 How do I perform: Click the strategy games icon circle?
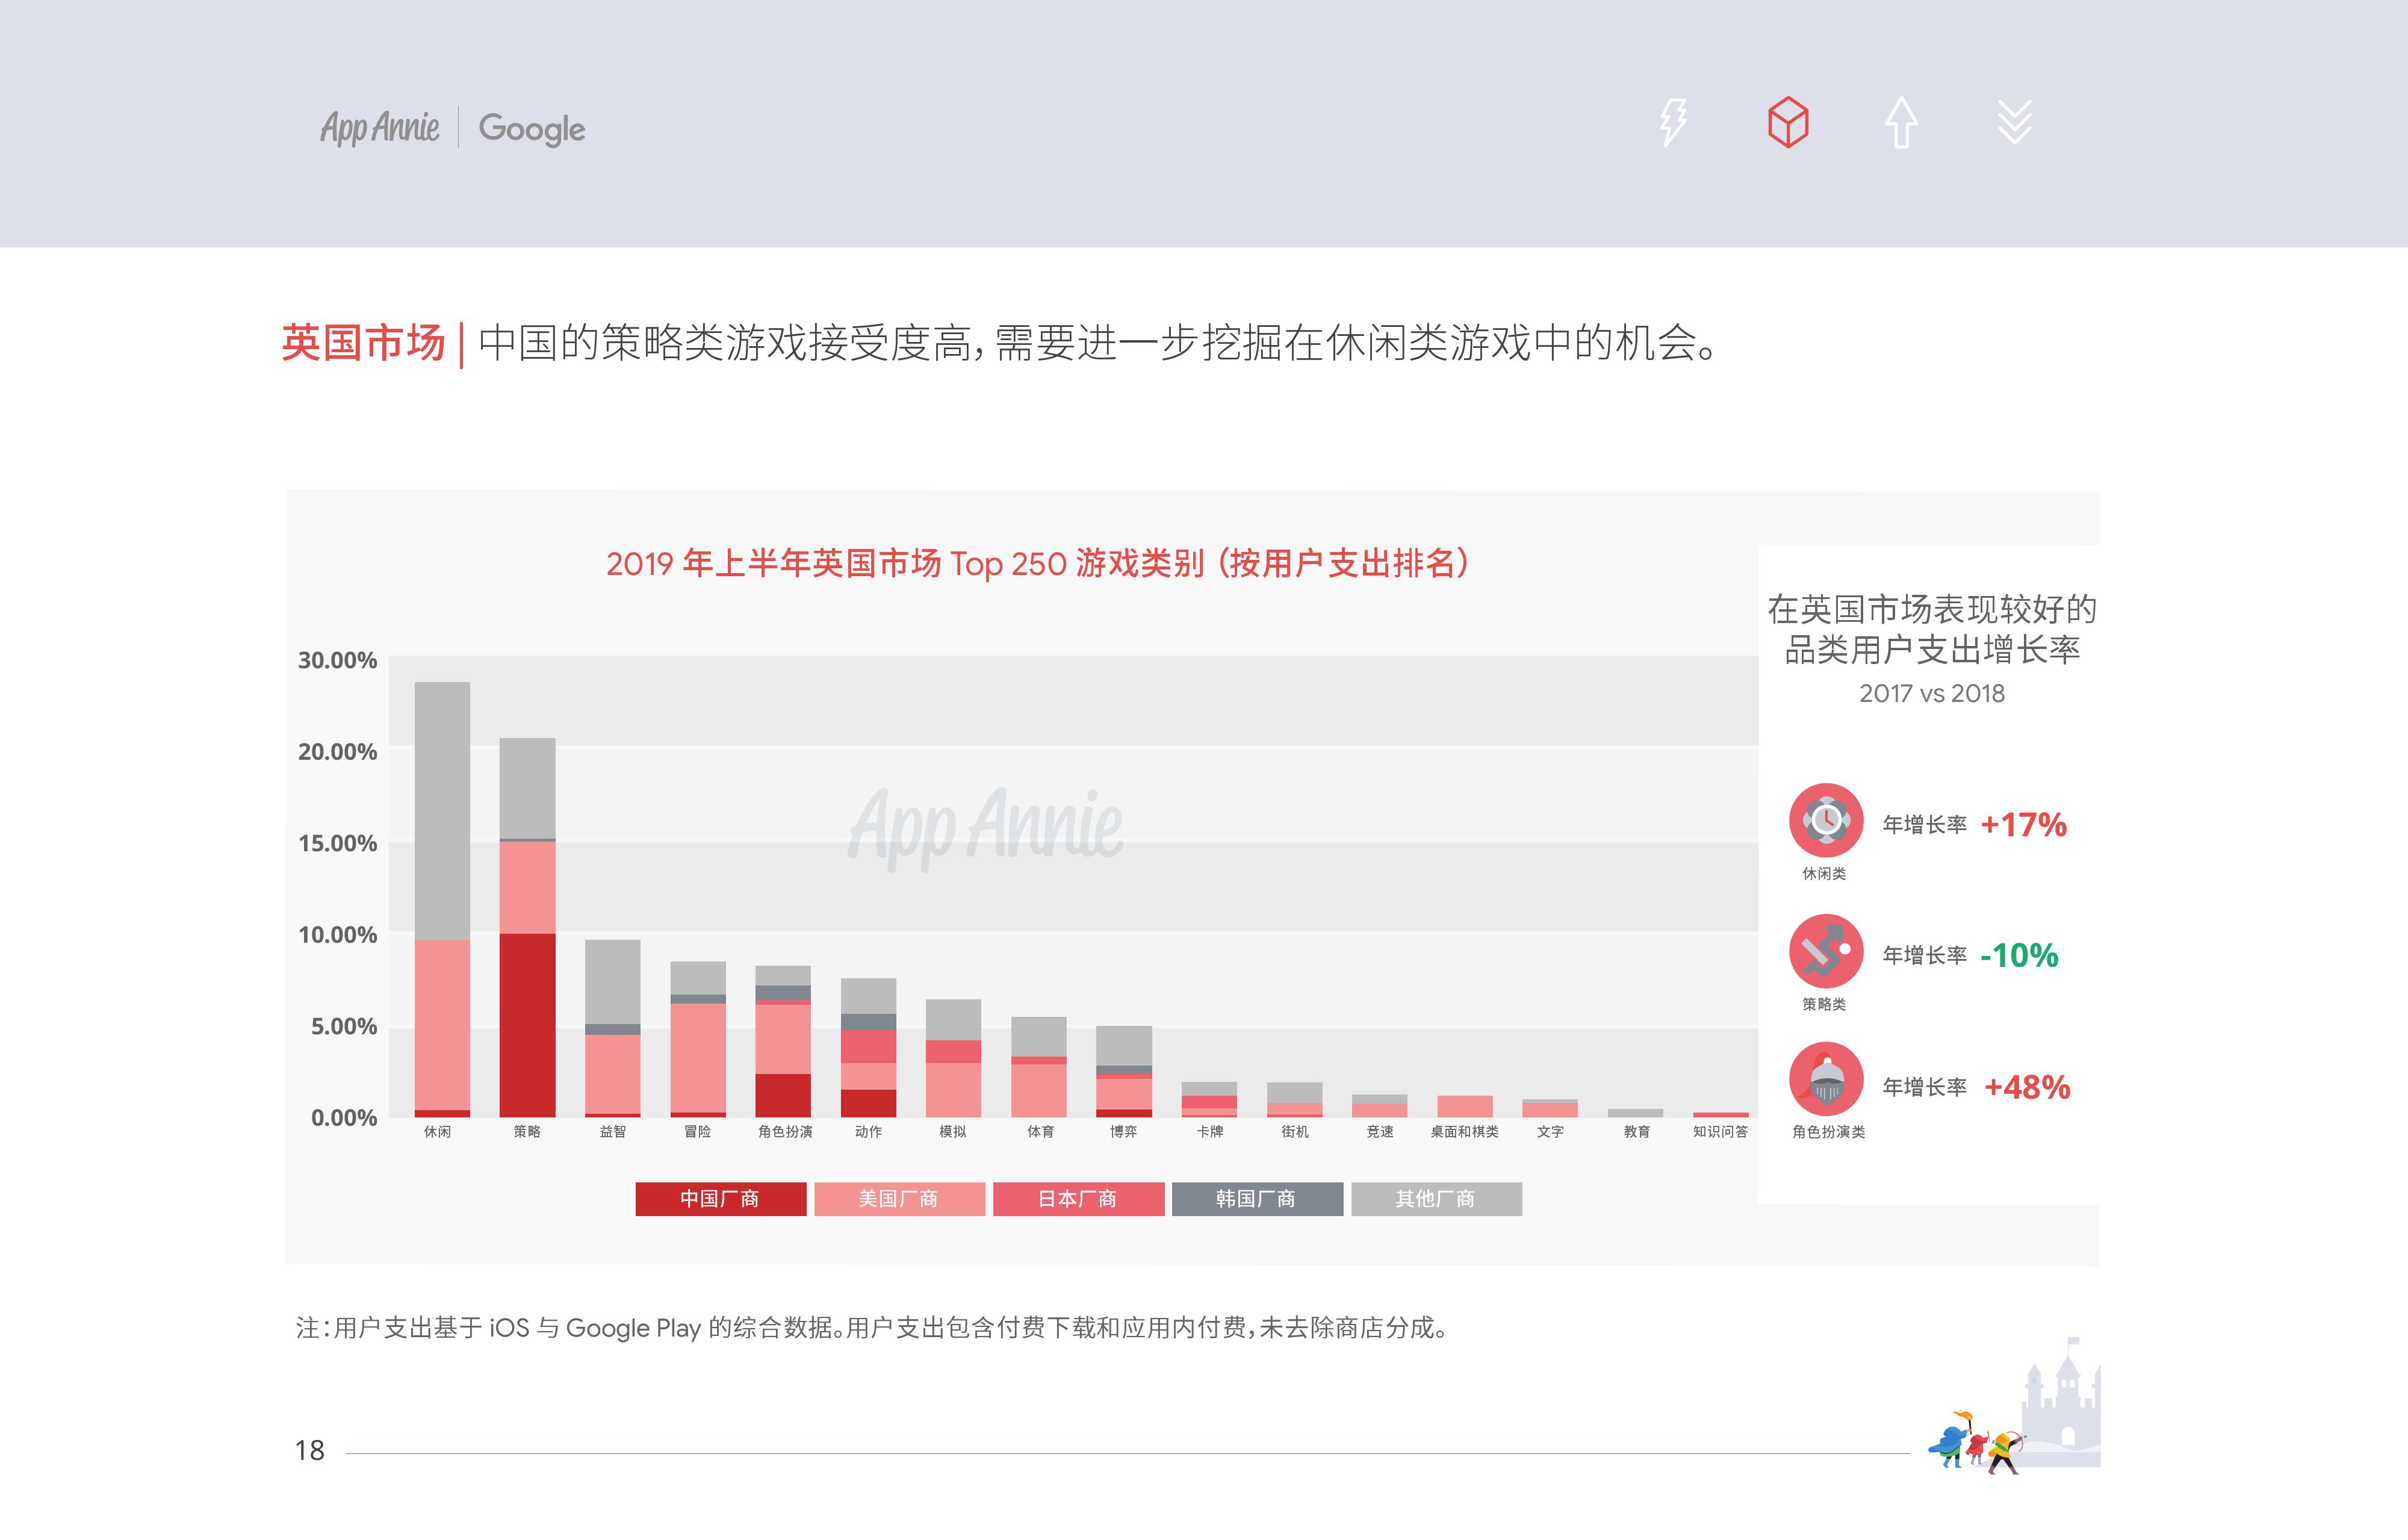[x=1825, y=951]
